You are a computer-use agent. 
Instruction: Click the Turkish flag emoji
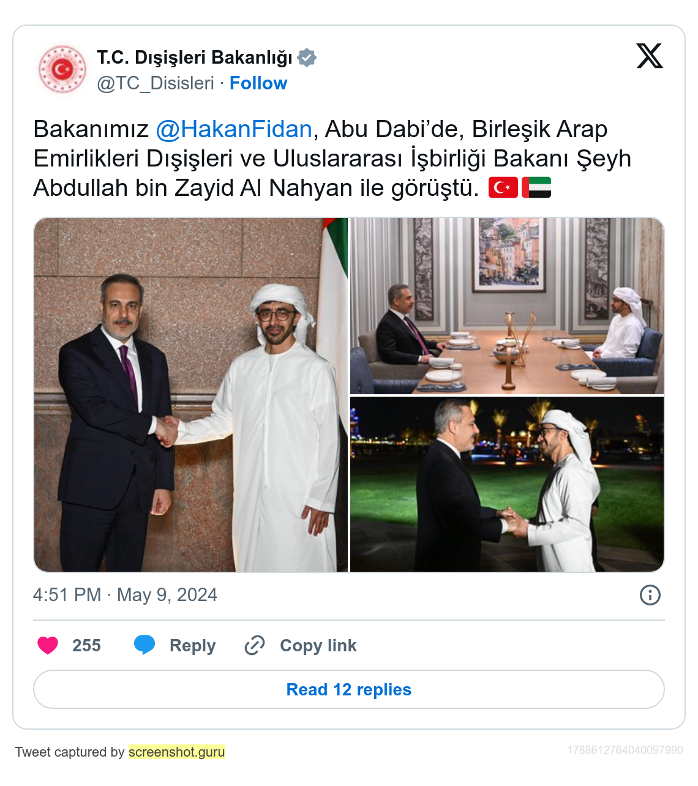click(503, 187)
